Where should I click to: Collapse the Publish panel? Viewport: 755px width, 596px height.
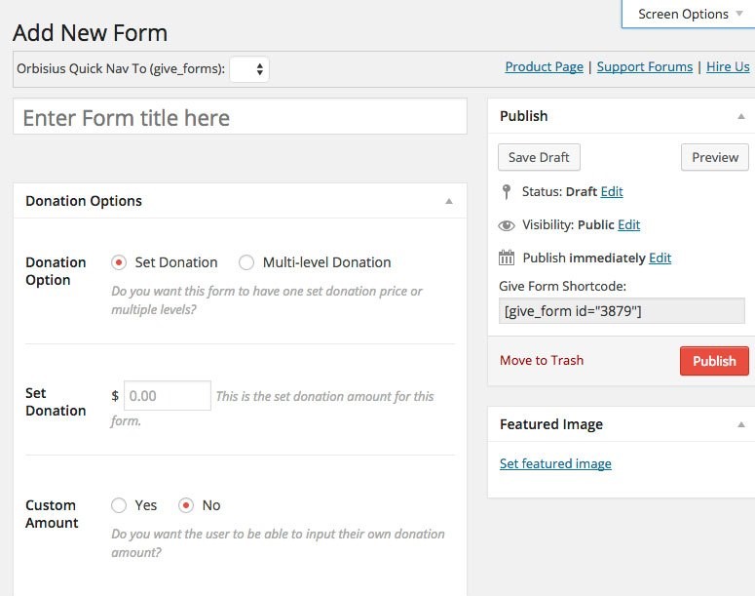click(x=741, y=116)
